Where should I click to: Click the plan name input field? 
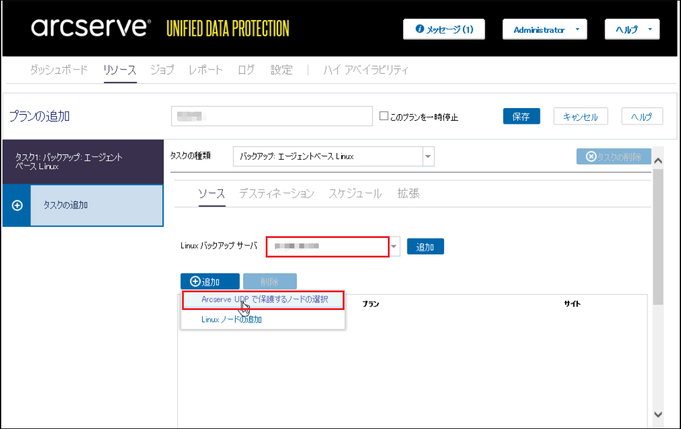tap(271, 116)
